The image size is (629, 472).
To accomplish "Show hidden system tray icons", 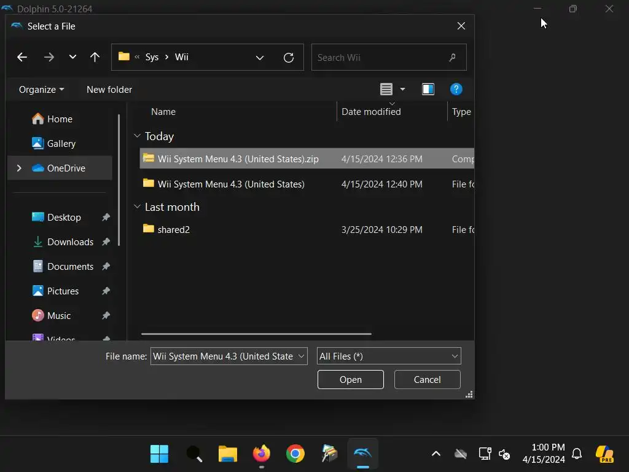I will tap(436, 454).
